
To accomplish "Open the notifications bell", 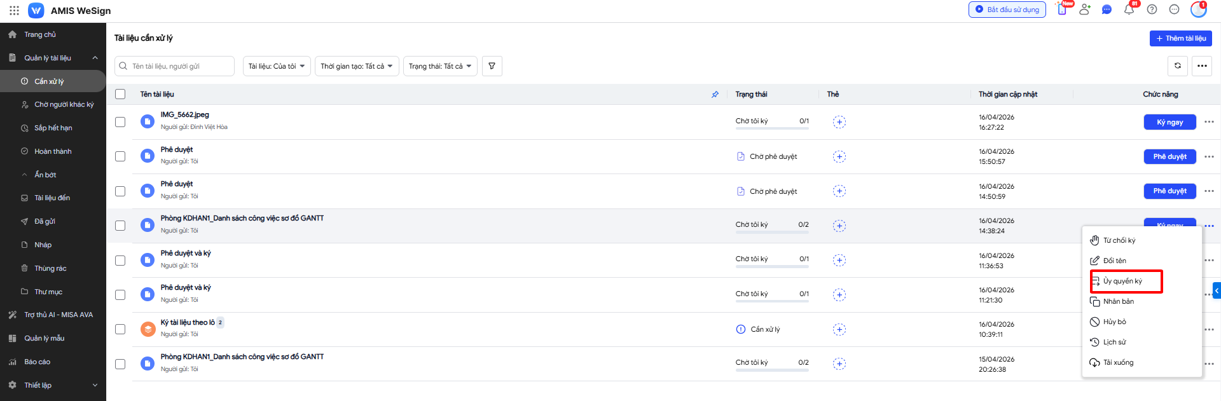I will (x=1129, y=10).
